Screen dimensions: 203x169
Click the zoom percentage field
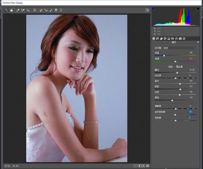[16, 166]
